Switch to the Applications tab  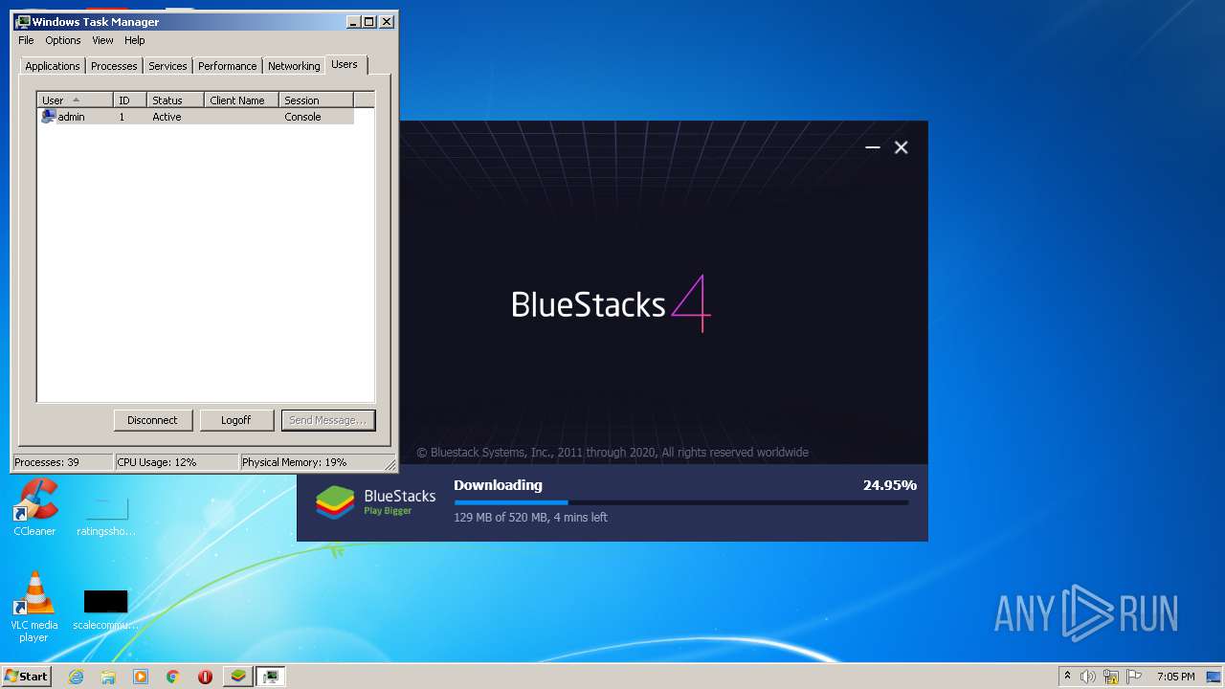coord(53,66)
